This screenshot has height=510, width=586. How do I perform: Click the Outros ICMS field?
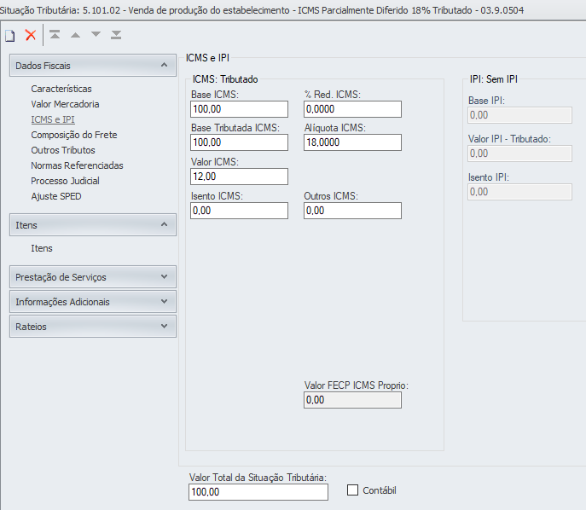click(x=353, y=211)
